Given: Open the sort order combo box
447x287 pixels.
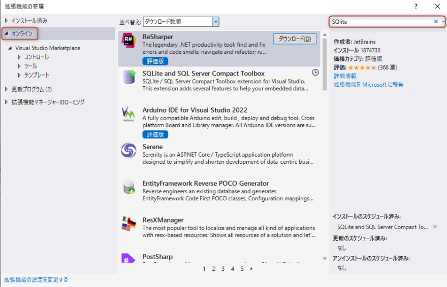Looking at the screenshot, I should tap(181, 22).
